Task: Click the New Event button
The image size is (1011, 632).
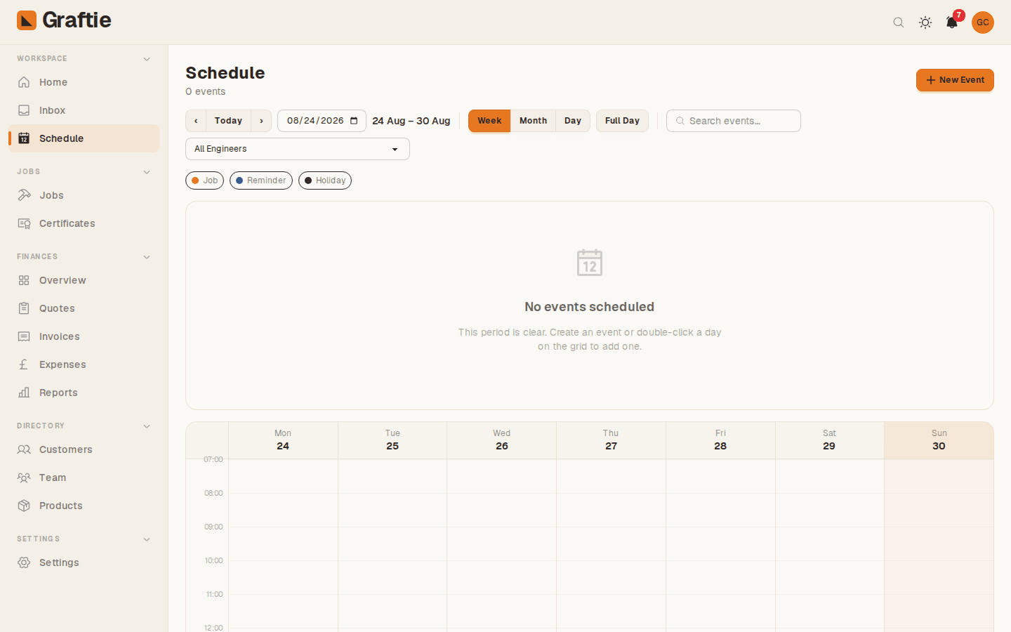Action: coord(955,80)
